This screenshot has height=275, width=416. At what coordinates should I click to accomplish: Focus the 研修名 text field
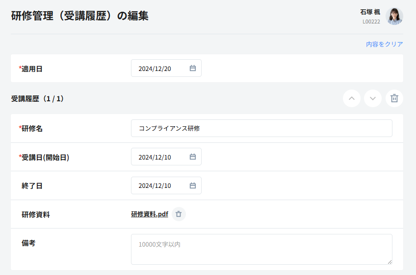[261, 128]
